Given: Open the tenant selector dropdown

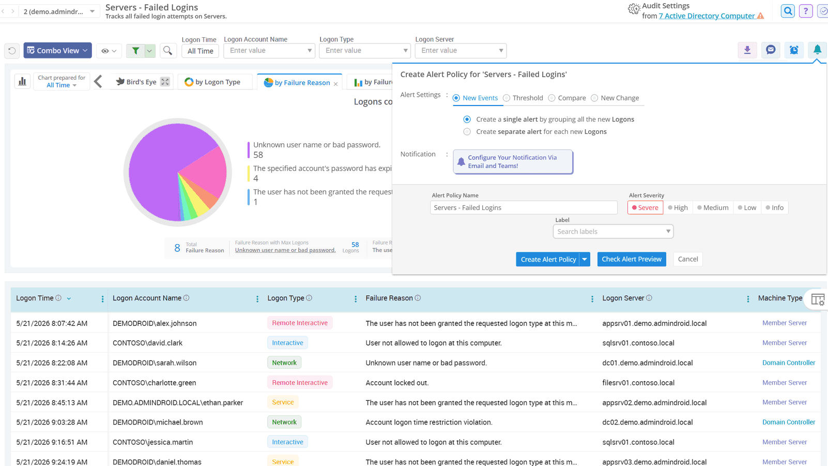Looking at the screenshot, I should pos(58,11).
